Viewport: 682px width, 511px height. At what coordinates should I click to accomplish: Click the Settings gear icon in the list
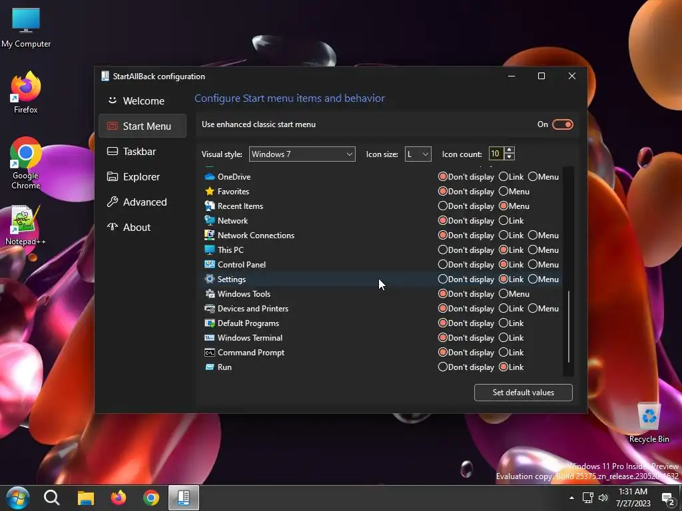click(x=210, y=279)
